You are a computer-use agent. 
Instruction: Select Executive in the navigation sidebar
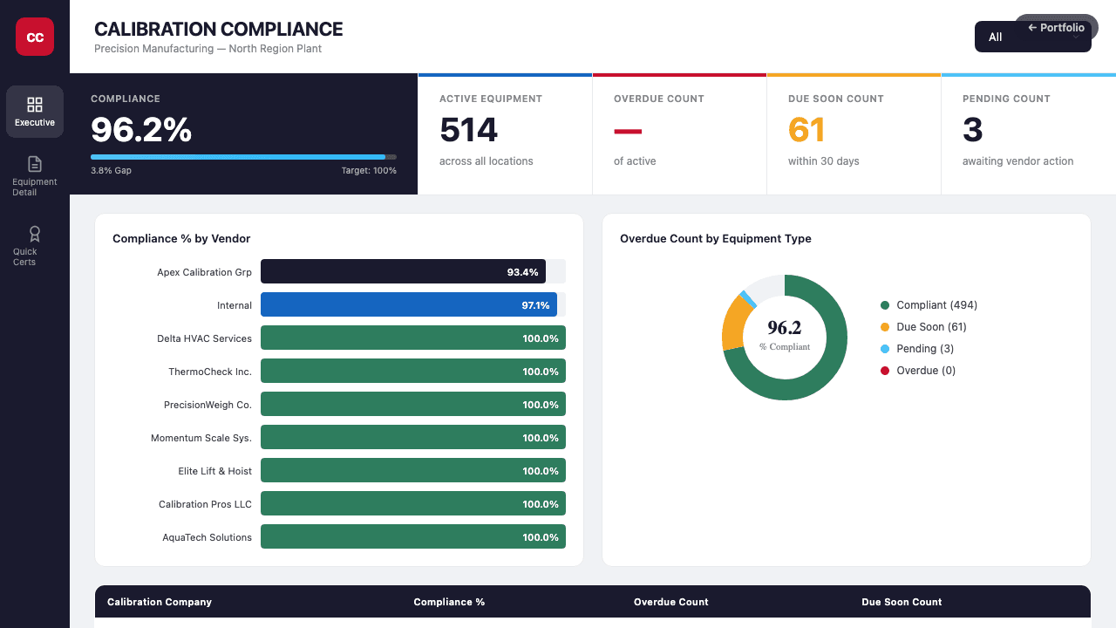[x=34, y=112]
